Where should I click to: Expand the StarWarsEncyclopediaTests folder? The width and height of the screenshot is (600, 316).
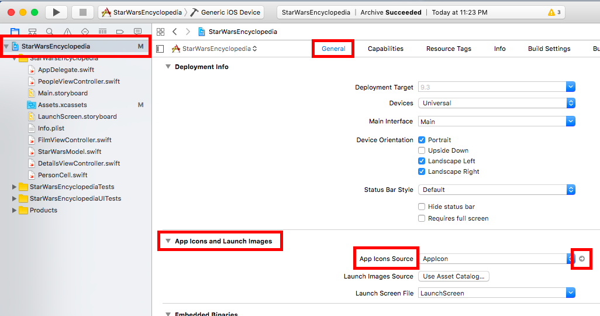click(x=14, y=187)
